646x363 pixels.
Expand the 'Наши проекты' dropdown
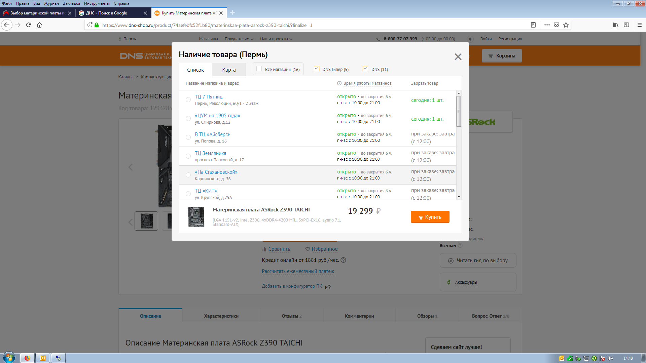pyautogui.click(x=276, y=39)
